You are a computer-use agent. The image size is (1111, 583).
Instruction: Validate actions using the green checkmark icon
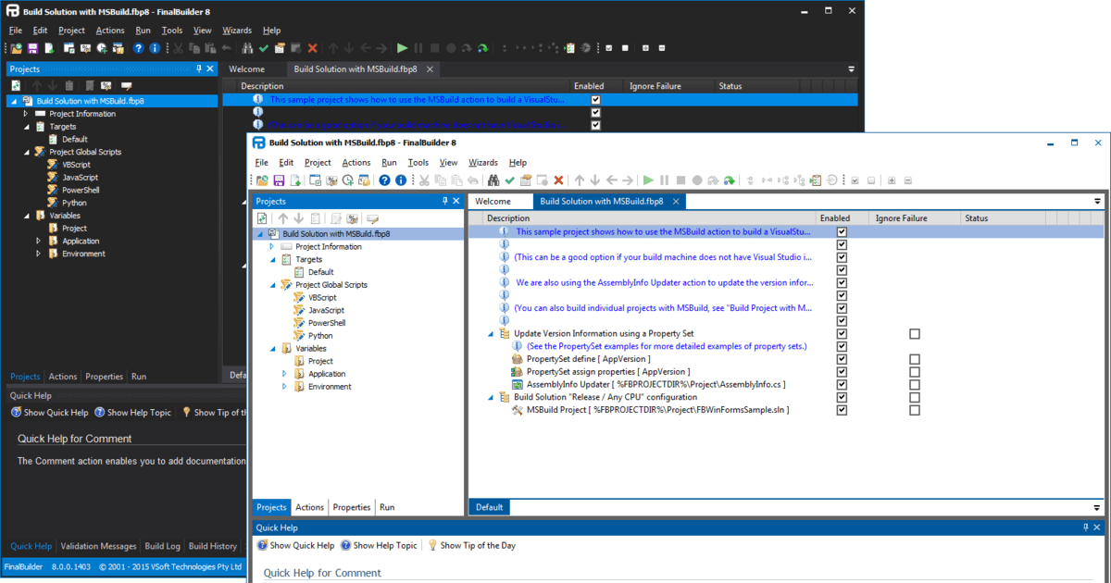click(511, 180)
